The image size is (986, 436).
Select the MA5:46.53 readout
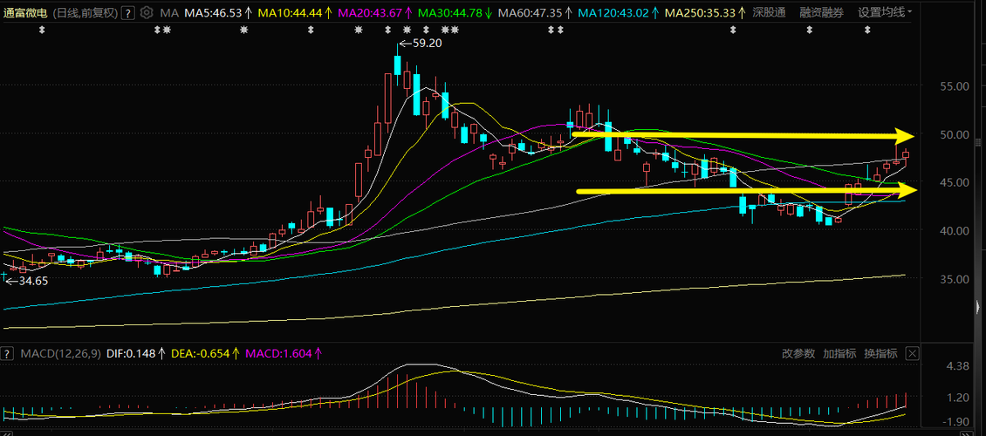tap(213, 12)
